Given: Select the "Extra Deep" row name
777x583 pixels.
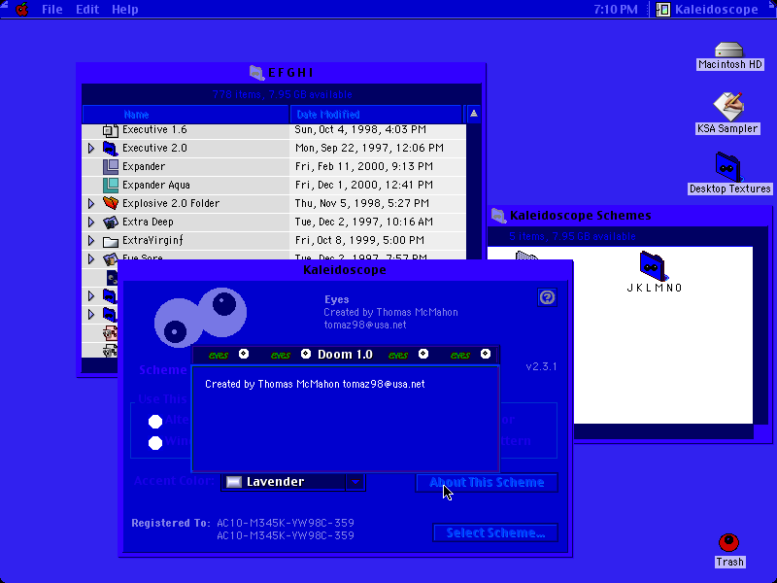Looking at the screenshot, I should click(x=148, y=222).
